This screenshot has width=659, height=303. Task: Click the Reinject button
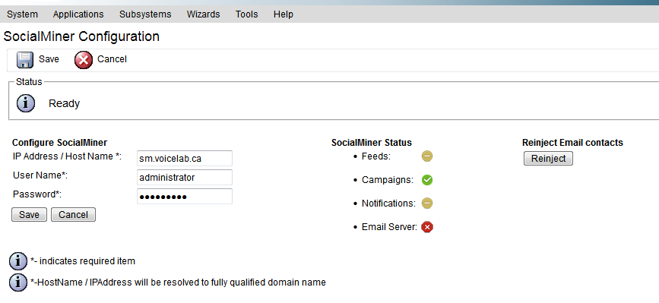click(548, 159)
